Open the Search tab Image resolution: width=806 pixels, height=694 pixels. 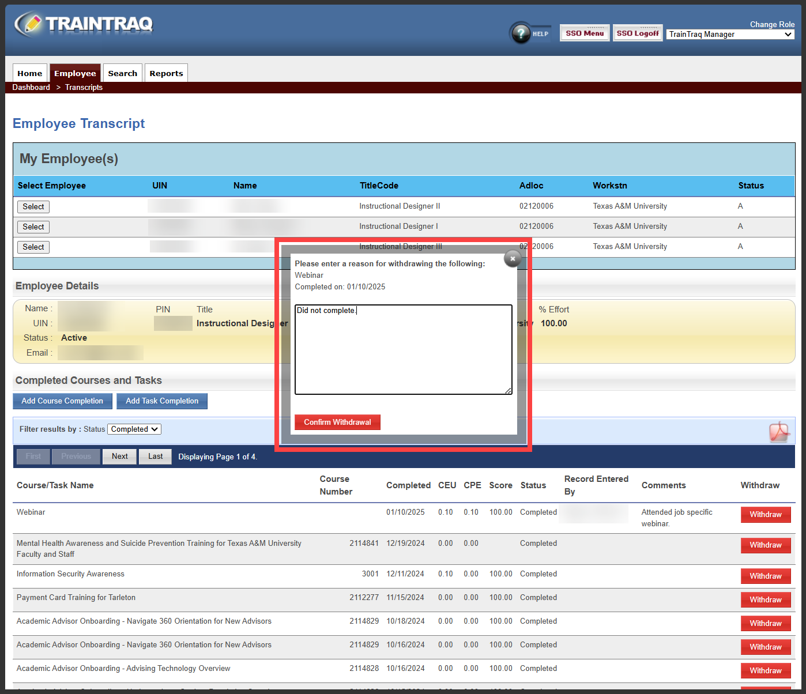(122, 73)
